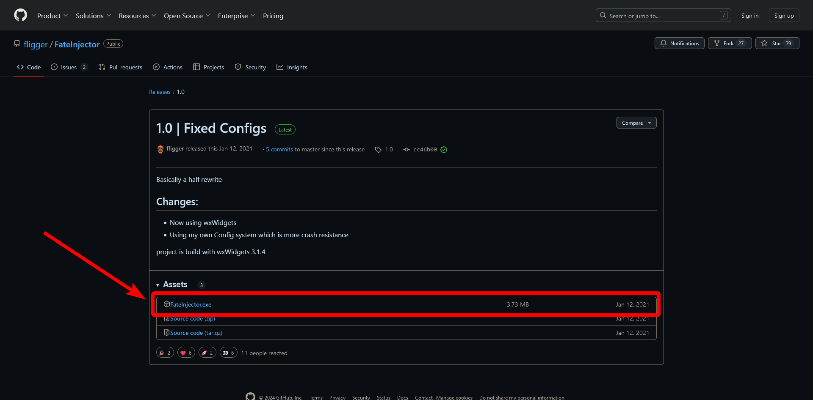
Task: Click the tag icon next to 1.0
Action: pyautogui.click(x=378, y=150)
